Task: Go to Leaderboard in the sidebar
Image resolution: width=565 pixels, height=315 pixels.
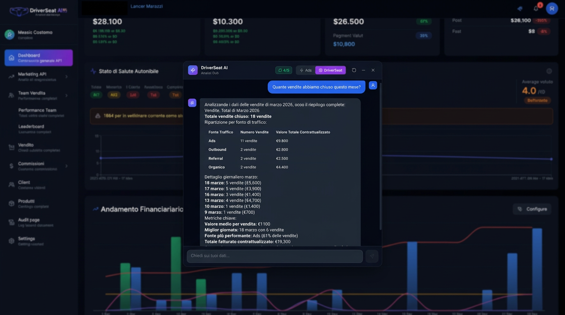Action: (31, 127)
